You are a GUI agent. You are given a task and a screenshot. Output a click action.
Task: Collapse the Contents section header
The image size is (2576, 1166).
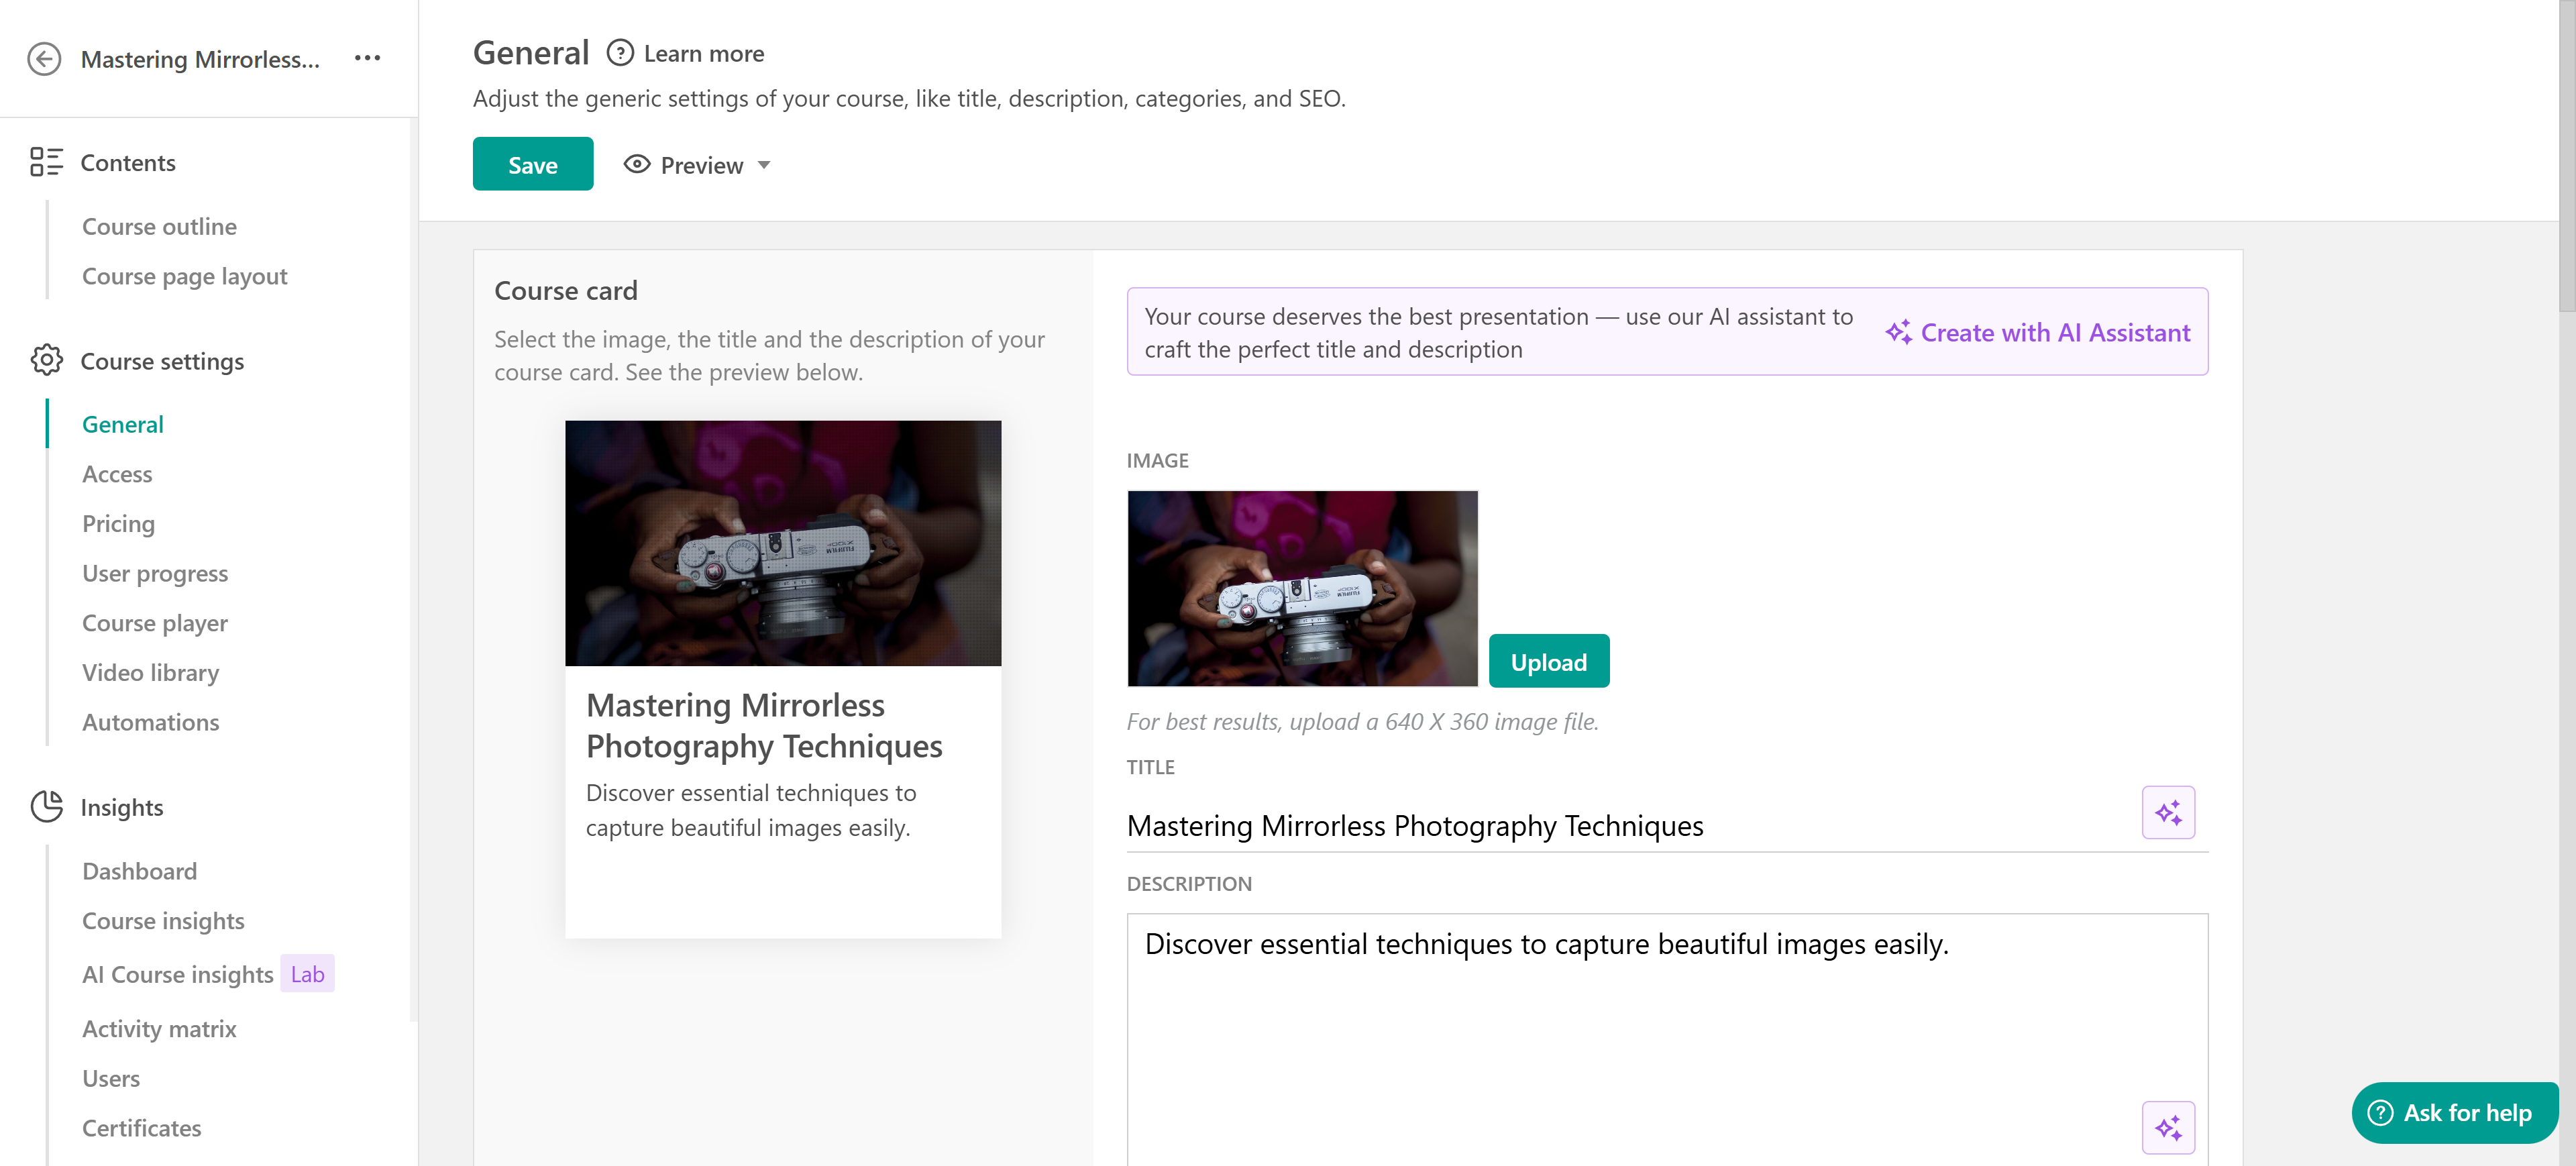[128, 162]
